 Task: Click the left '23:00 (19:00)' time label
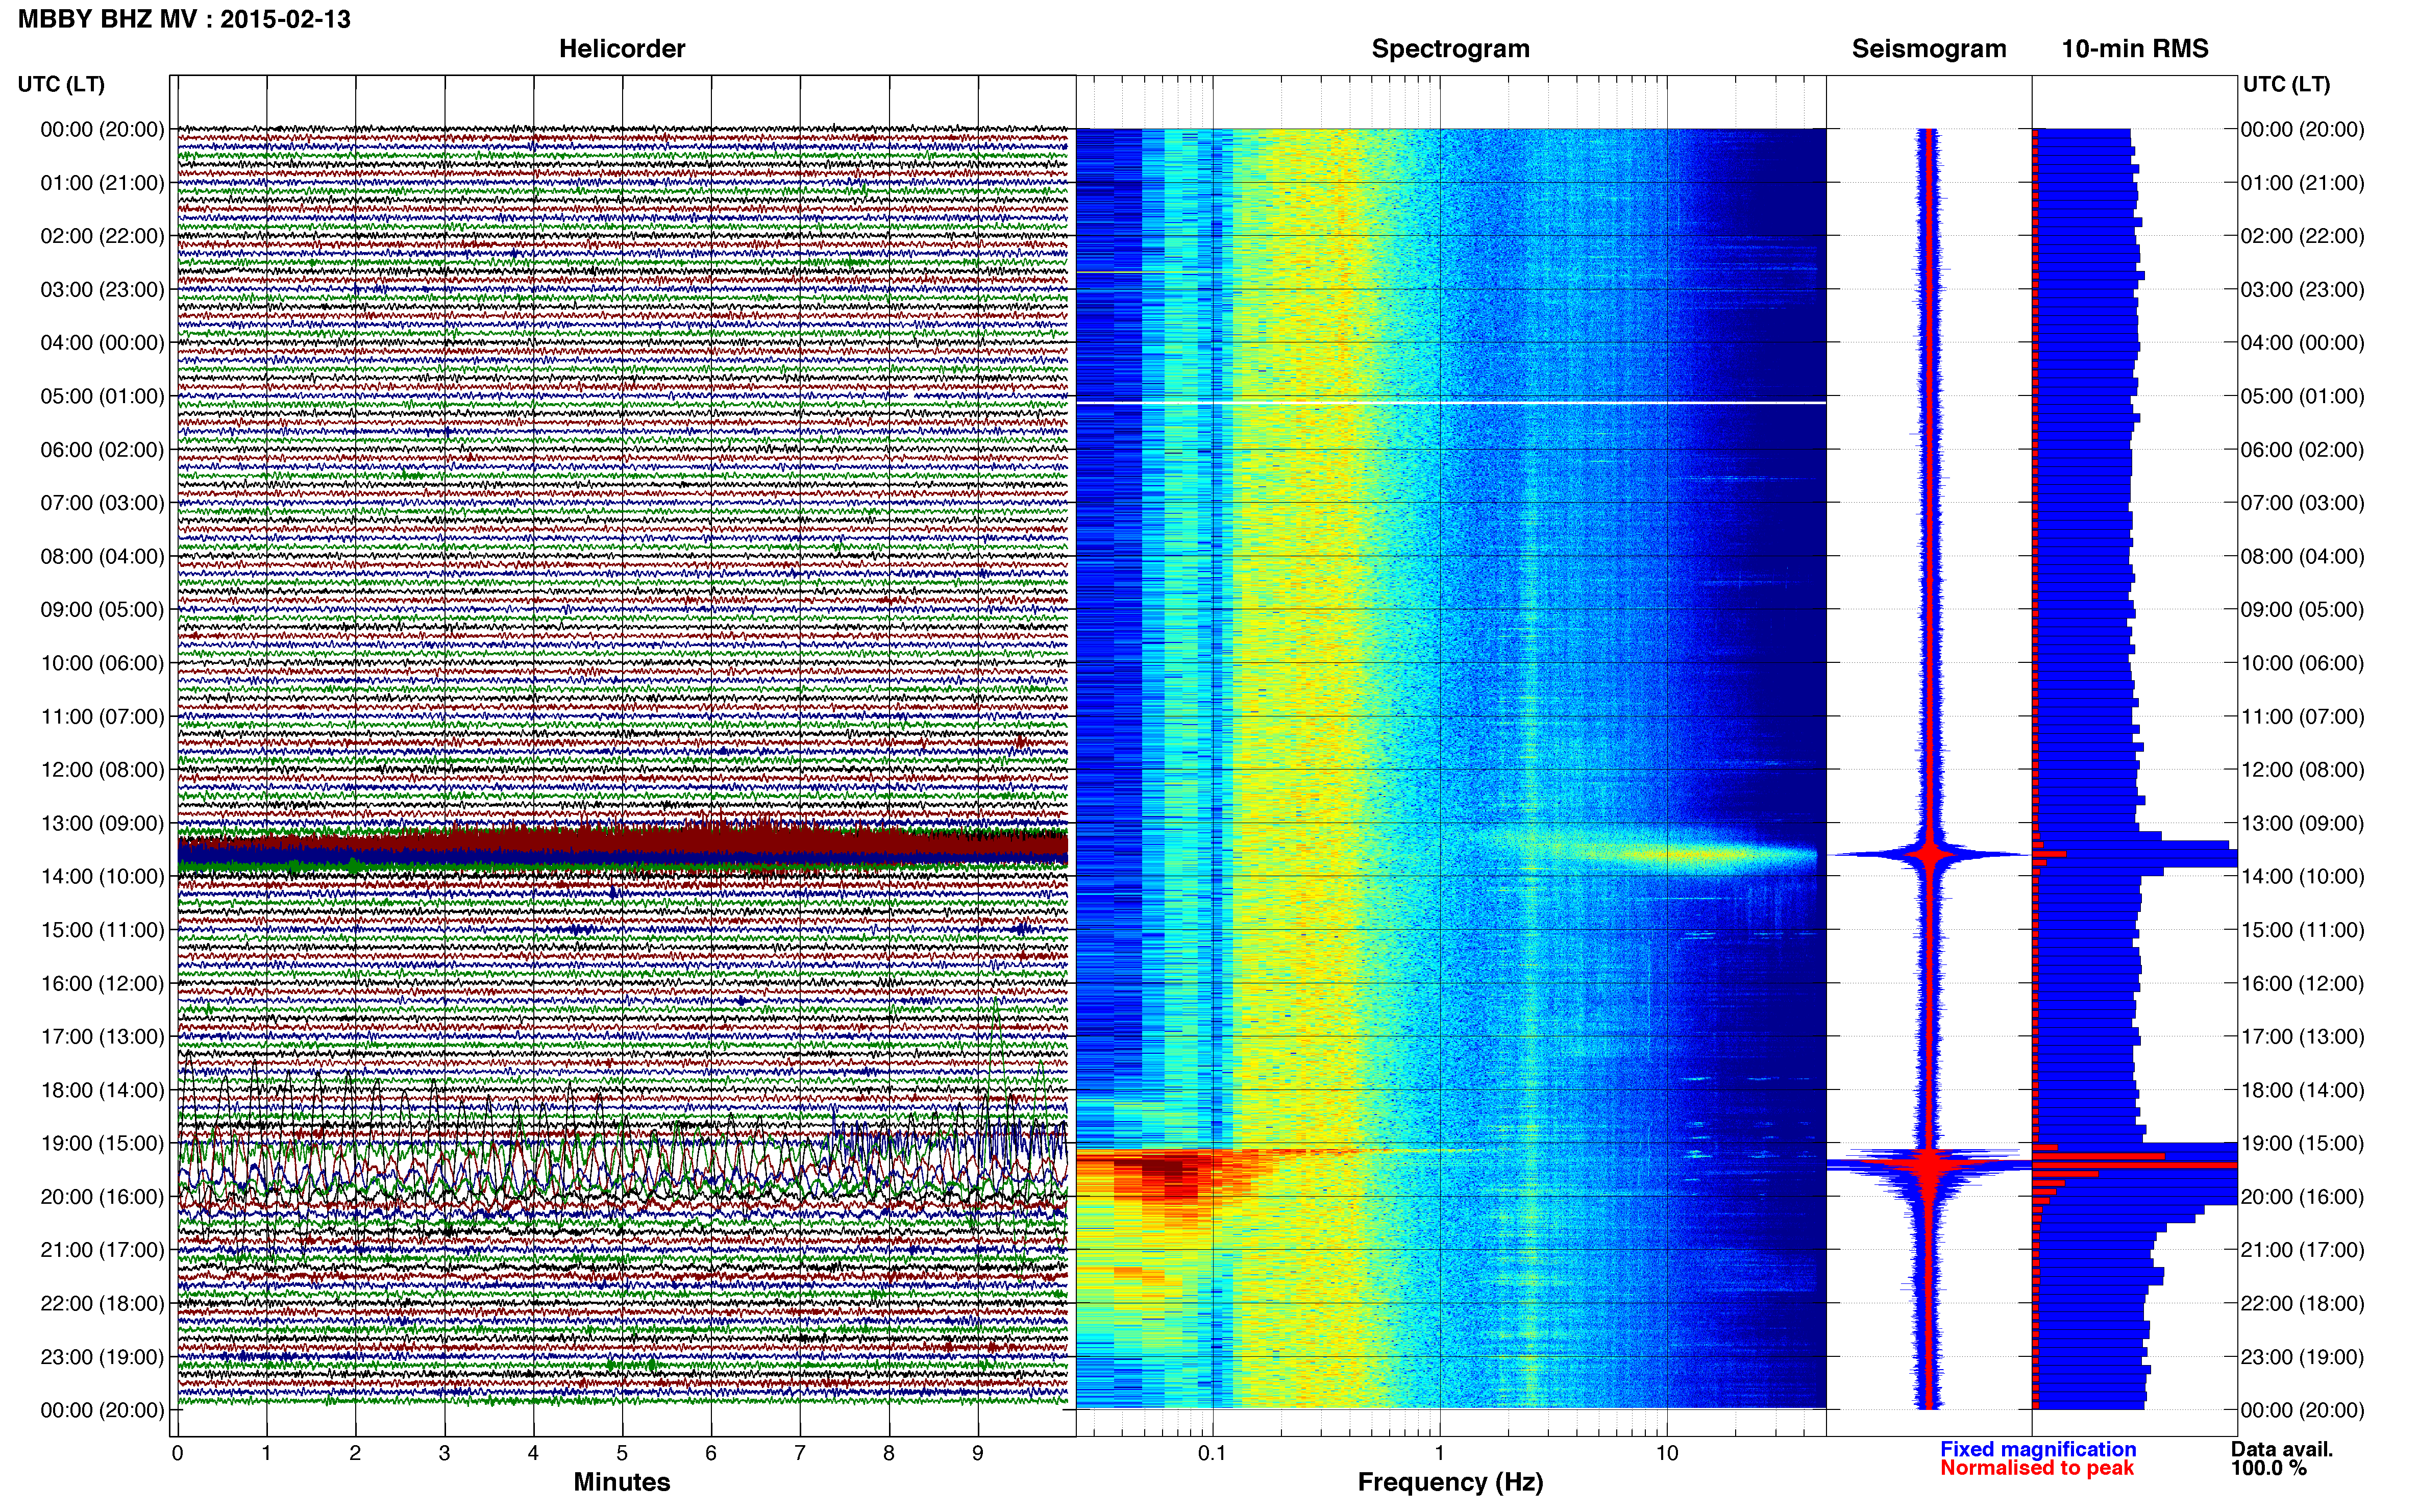pyautogui.click(x=102, y=1357)
